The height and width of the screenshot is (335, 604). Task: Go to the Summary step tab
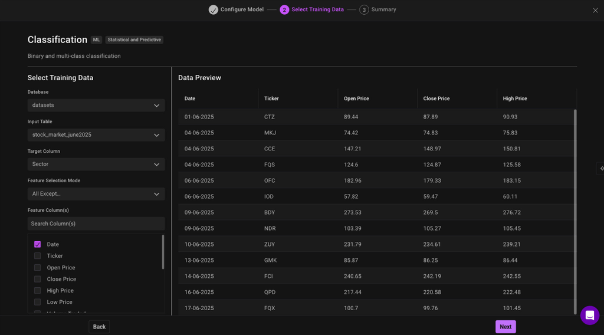click(383, 10)
